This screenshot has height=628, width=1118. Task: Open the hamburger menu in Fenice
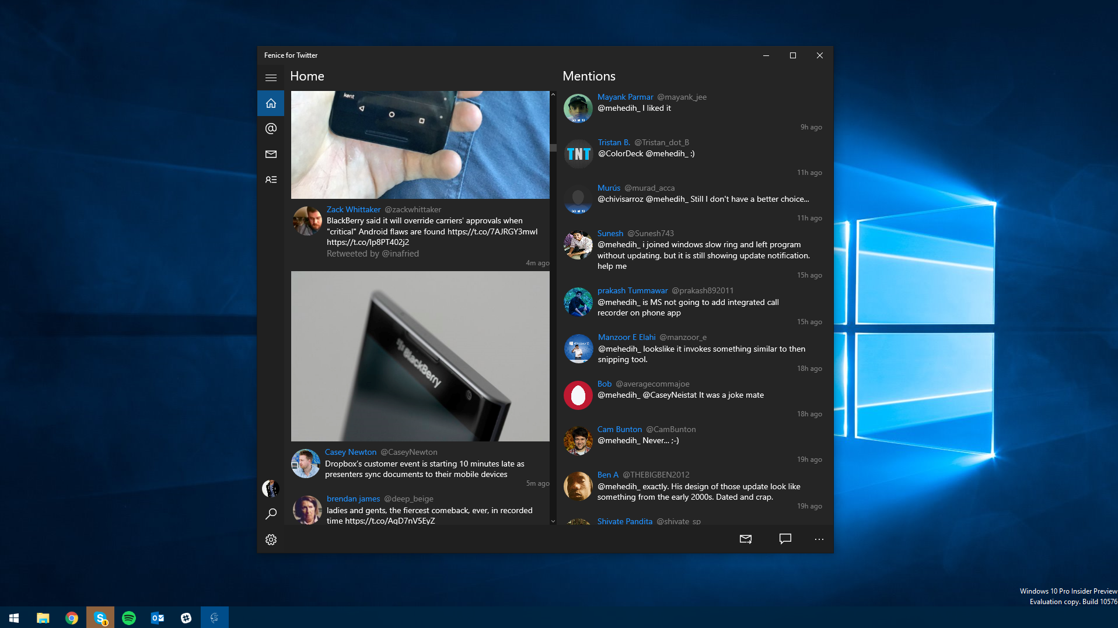[271, 78]
